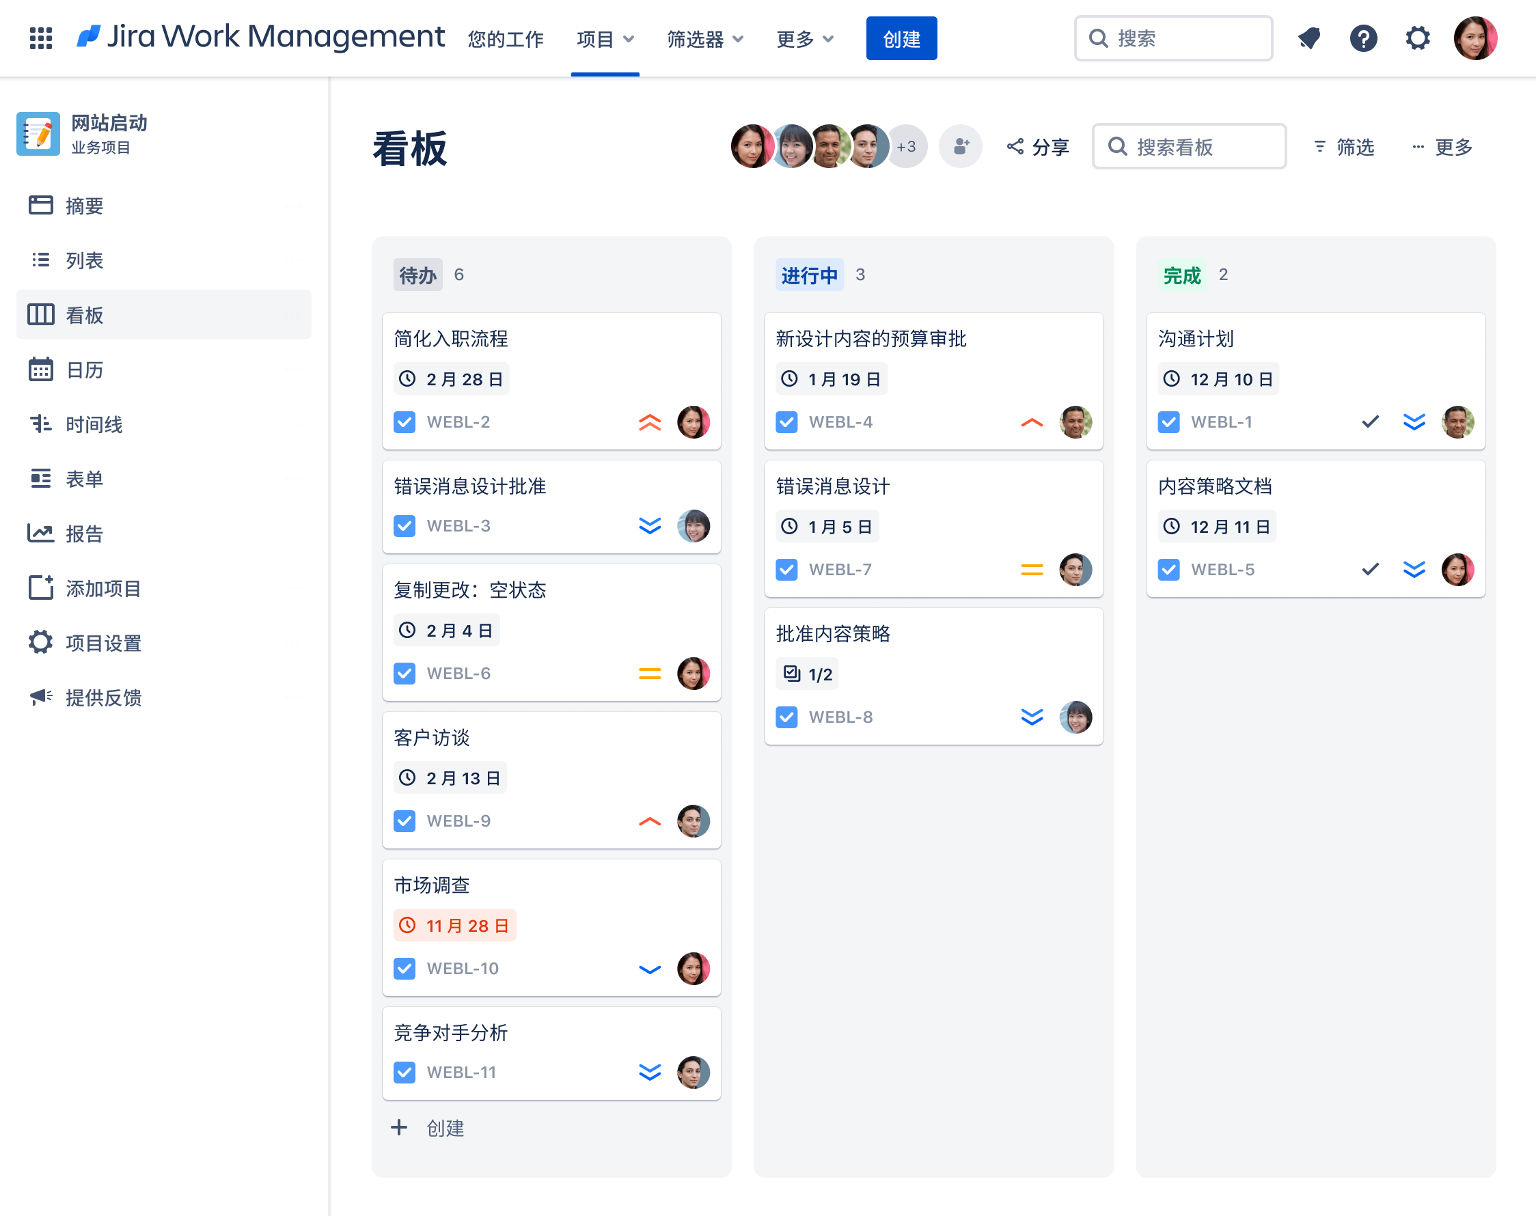
Task: Click the calendar icon for 日历
Action: (40, 370)
